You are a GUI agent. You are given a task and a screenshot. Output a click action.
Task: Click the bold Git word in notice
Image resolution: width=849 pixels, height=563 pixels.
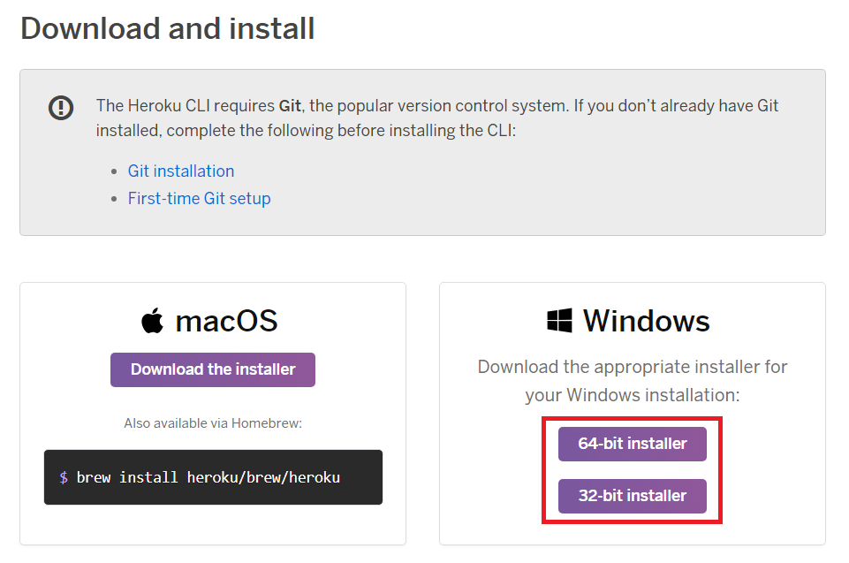pyautogui.click(x=290, y=106)
